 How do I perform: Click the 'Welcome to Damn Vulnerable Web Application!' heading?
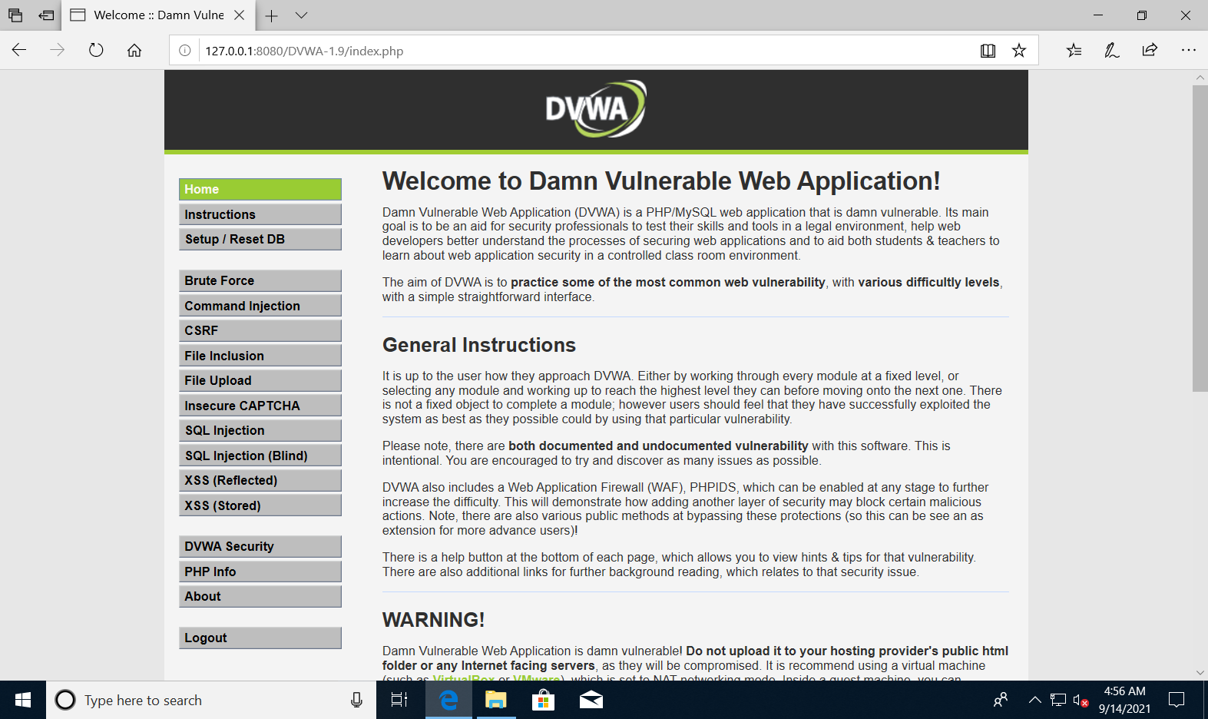[661, 181]
